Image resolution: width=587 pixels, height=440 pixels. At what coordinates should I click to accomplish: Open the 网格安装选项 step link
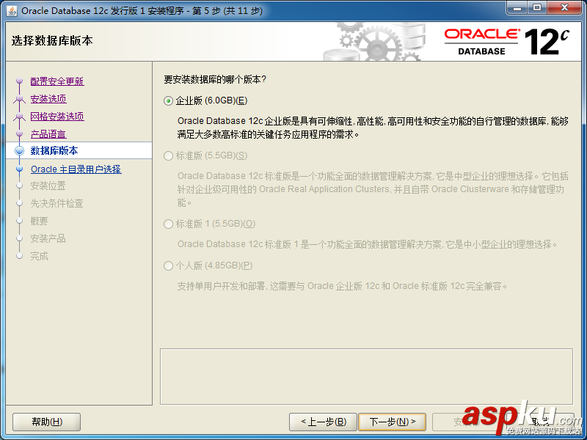pyautogui.click(x=57, y=117)
